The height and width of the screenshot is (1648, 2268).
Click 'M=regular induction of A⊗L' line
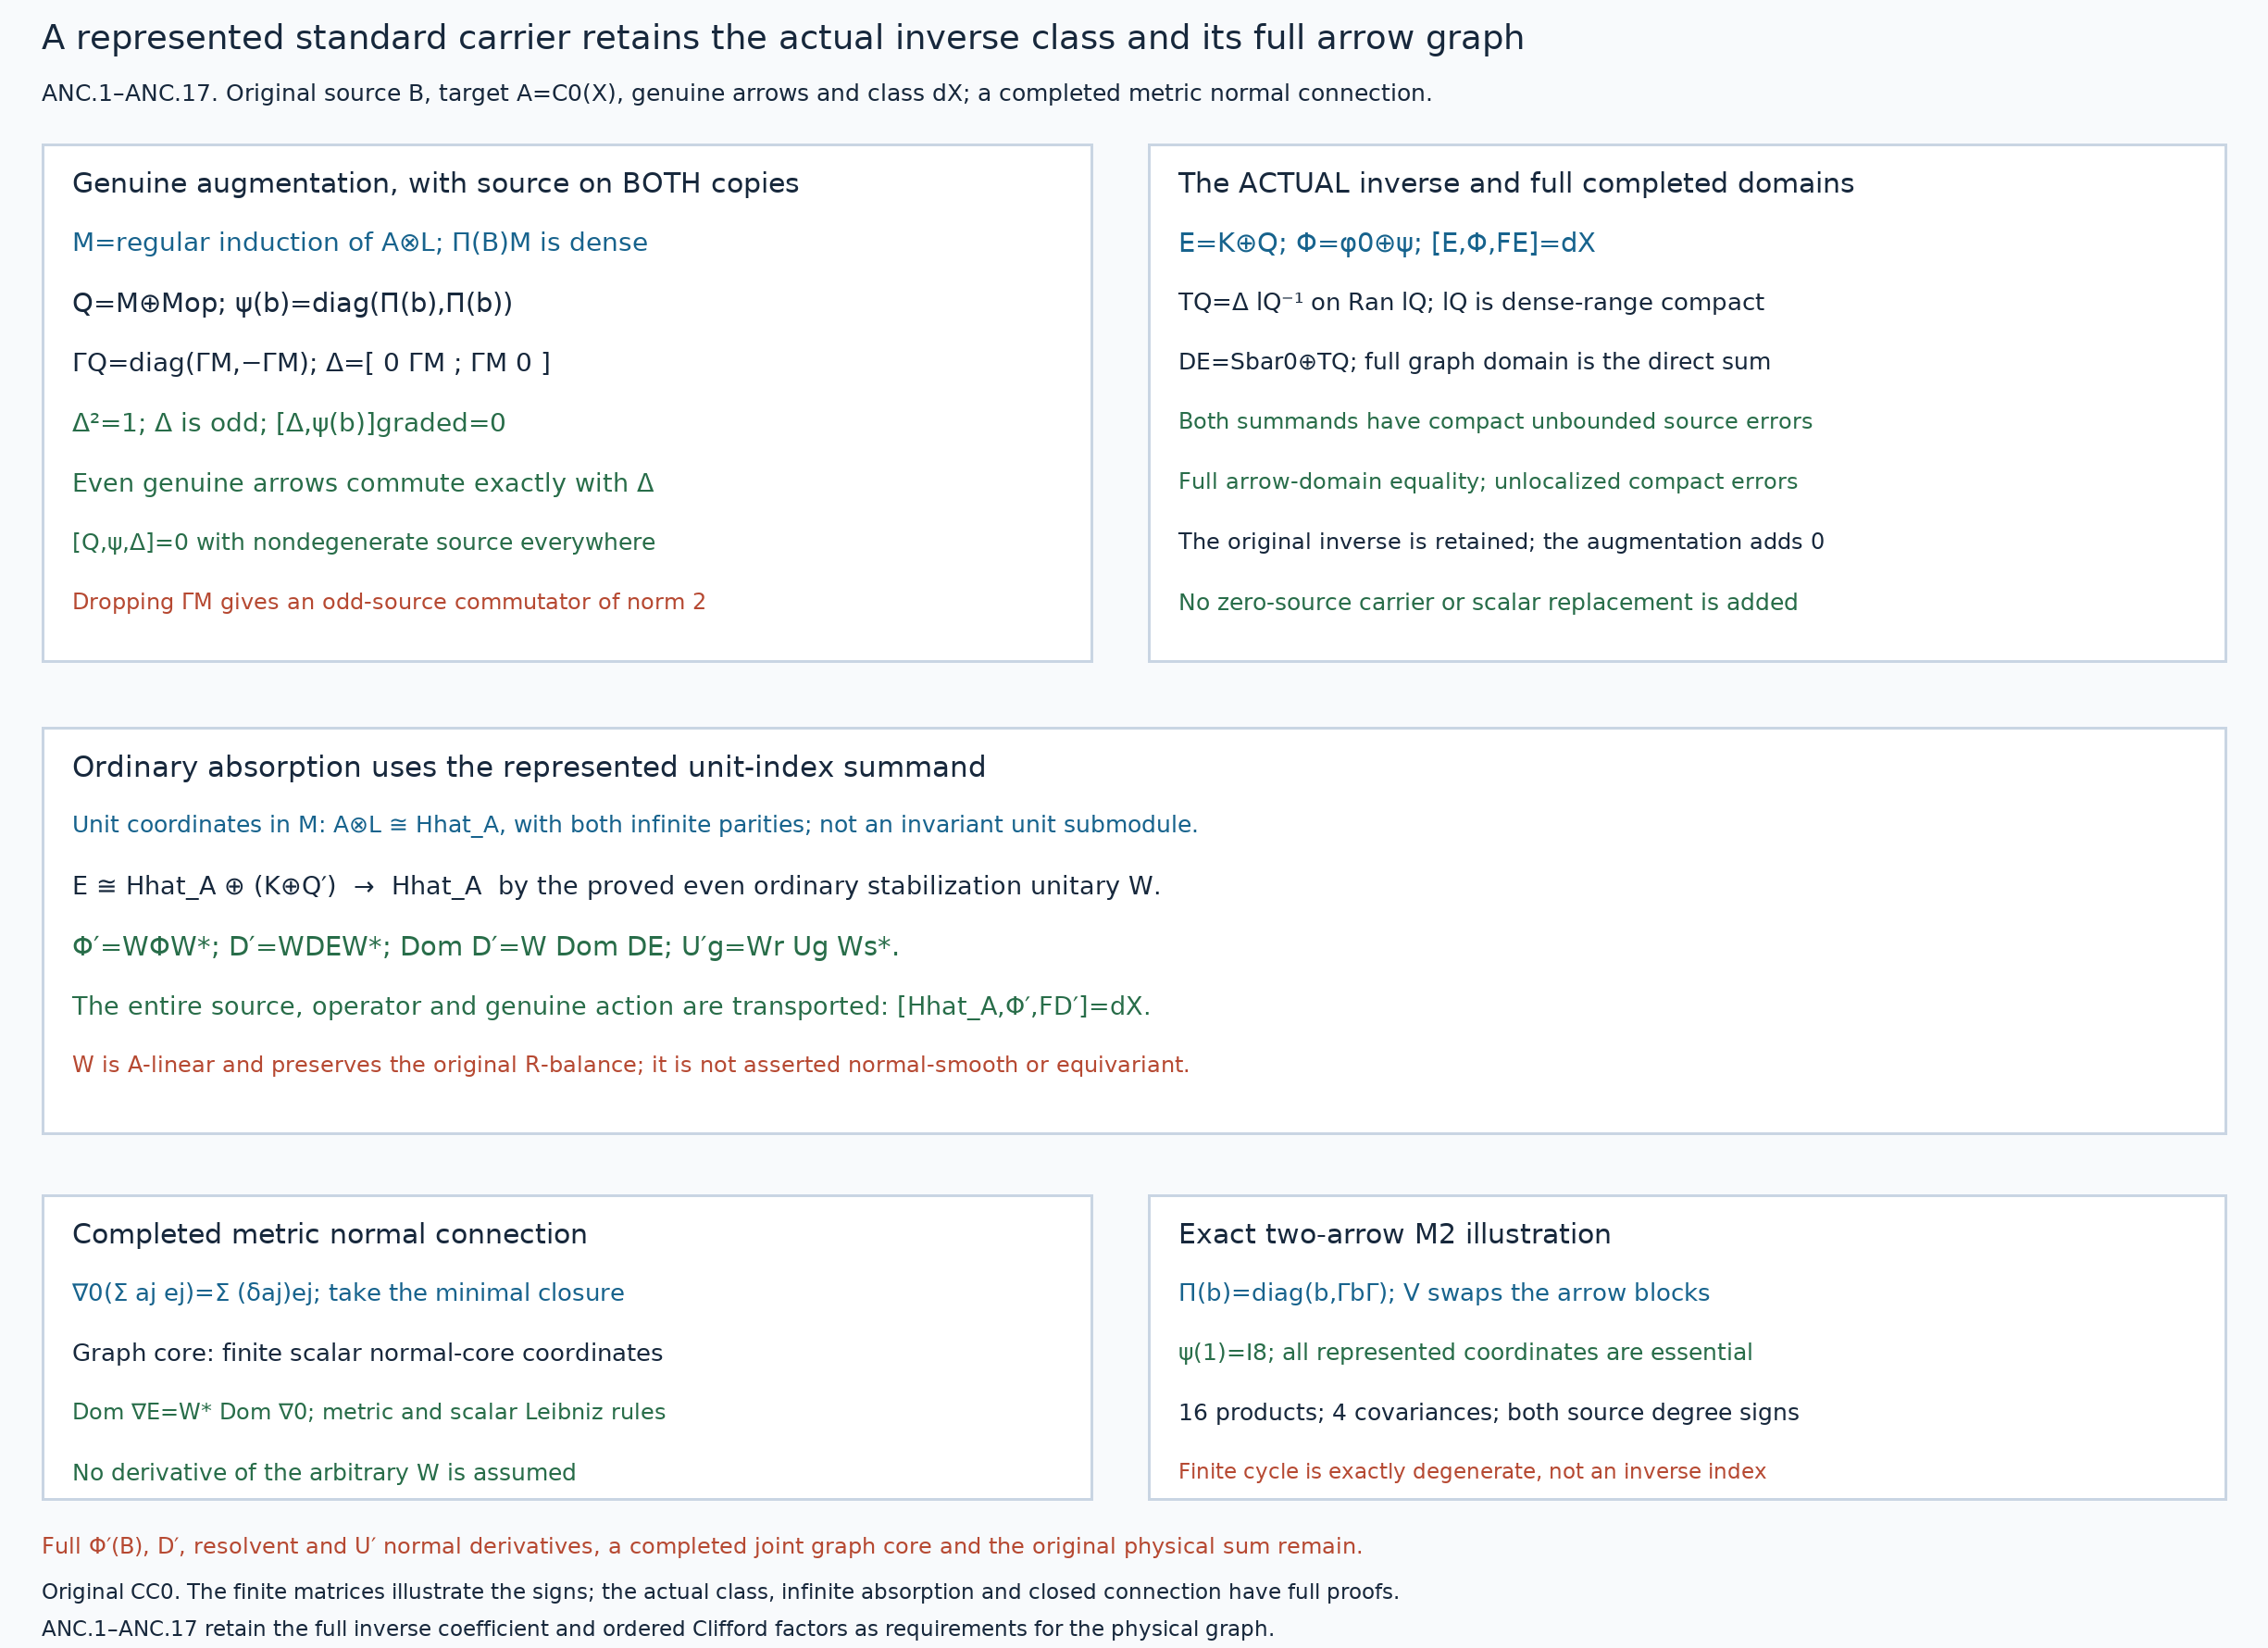(x=360, y=242)
